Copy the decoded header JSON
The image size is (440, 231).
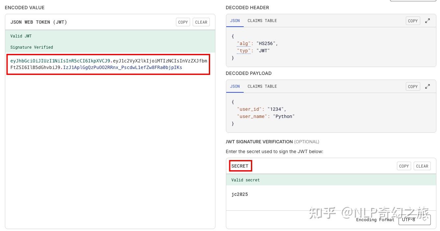tap(413, 21)
